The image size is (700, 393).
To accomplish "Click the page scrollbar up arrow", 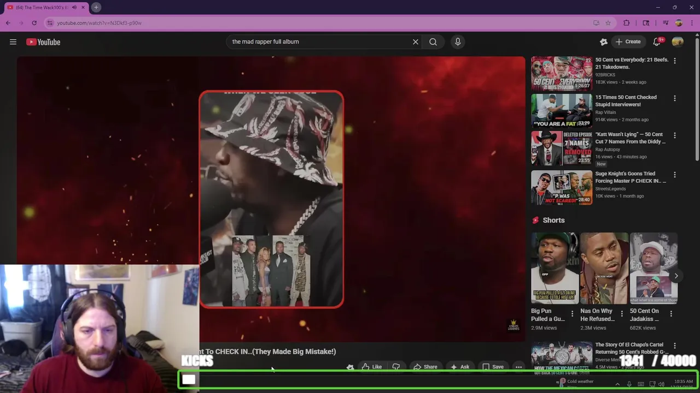I will (x=697, y=35).
